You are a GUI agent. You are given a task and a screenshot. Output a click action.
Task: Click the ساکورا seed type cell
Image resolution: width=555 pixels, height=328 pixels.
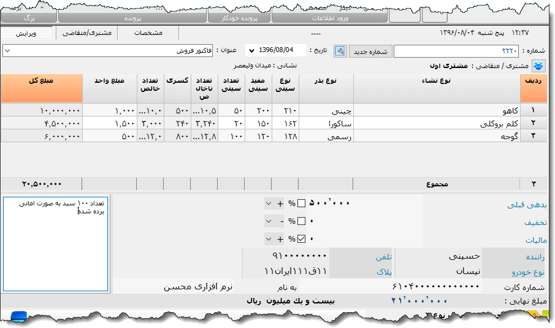pos(326,123)
